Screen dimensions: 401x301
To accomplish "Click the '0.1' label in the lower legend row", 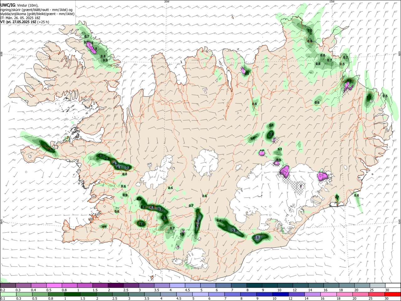I will click(x=3, y=298).
